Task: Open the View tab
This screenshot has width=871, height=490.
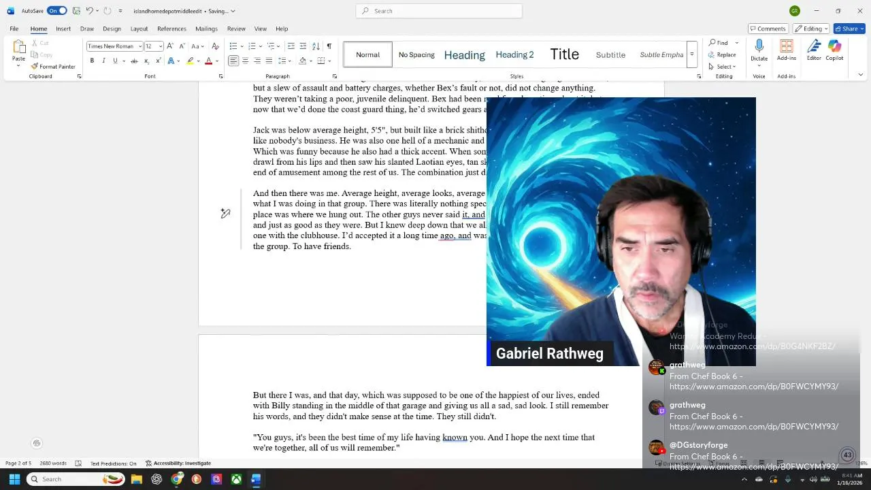Action: point(261,29)
